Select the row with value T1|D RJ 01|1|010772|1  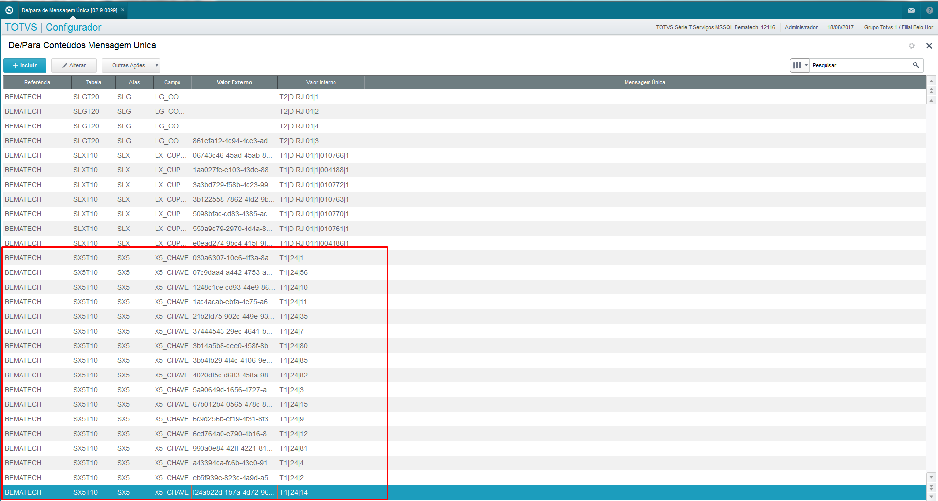(x=465, y=185)
